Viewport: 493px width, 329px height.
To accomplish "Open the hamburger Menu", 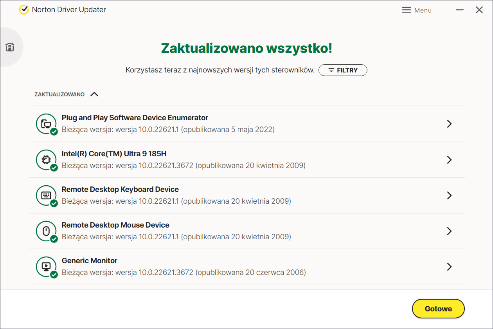I will pos(417,10).
